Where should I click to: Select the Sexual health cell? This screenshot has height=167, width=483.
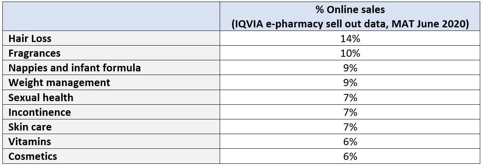pyautogui.click(x=41, y=98)
